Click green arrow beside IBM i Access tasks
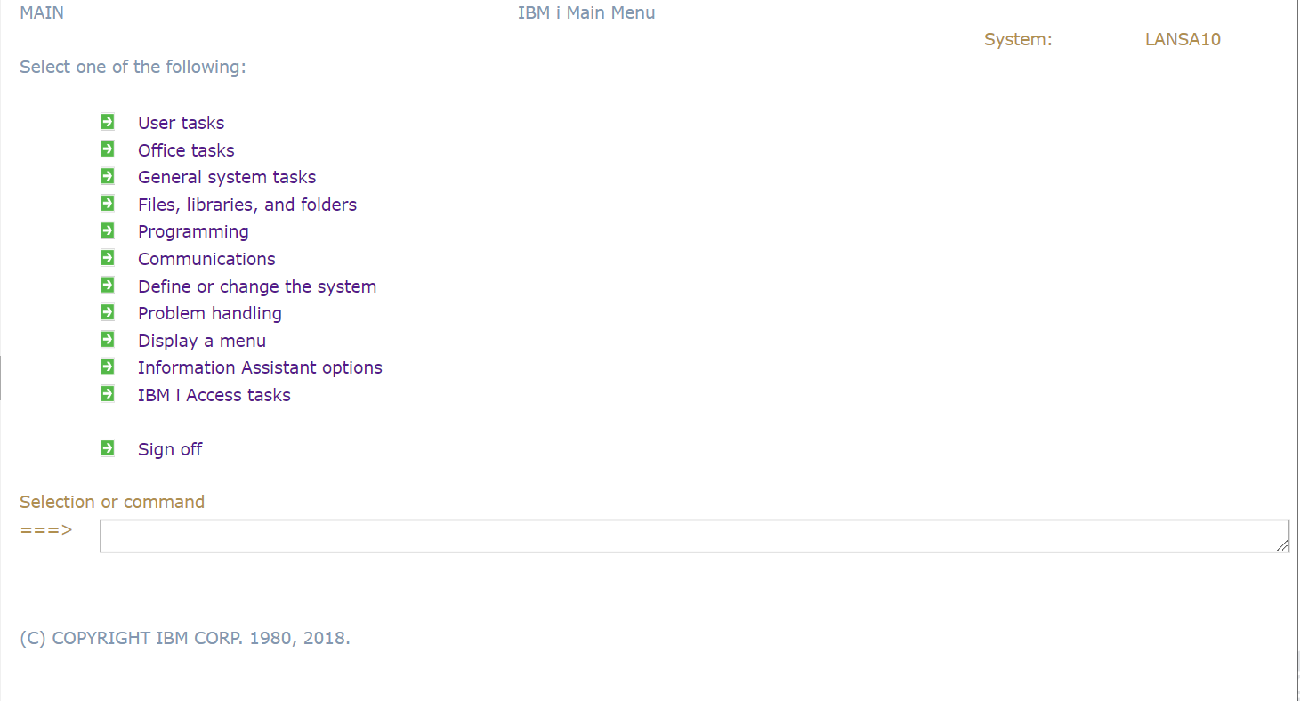 click(x=108, y=394)
